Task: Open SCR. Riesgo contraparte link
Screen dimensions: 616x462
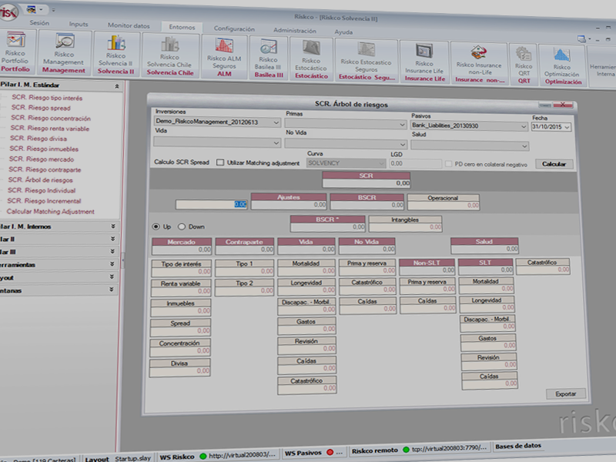Action: (x=45, y=169)
